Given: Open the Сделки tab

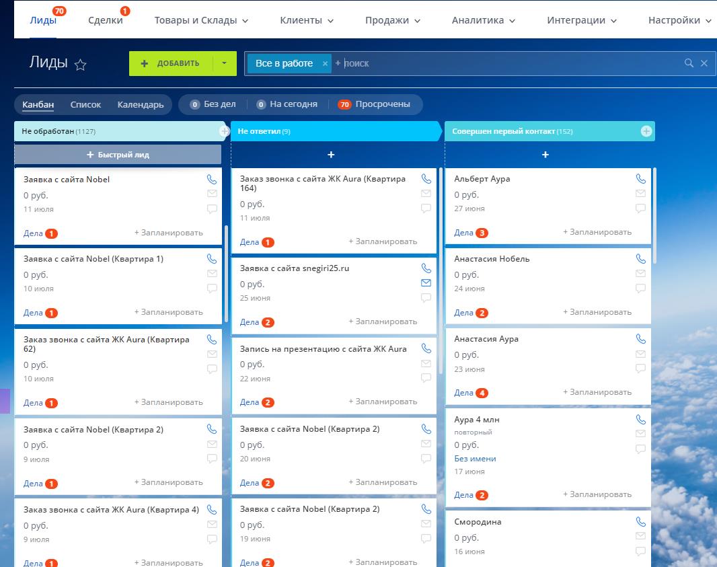Looking at the screenshot, I should pyautogui.click(x=106, y=20).
